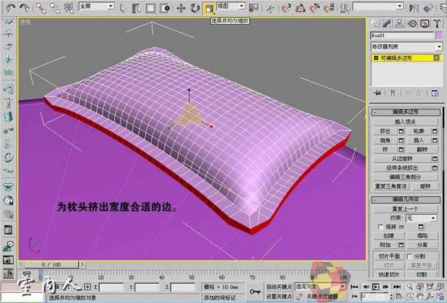Toggle 3D Snaps button
This screenshot has height=303, width=447.
286,8
